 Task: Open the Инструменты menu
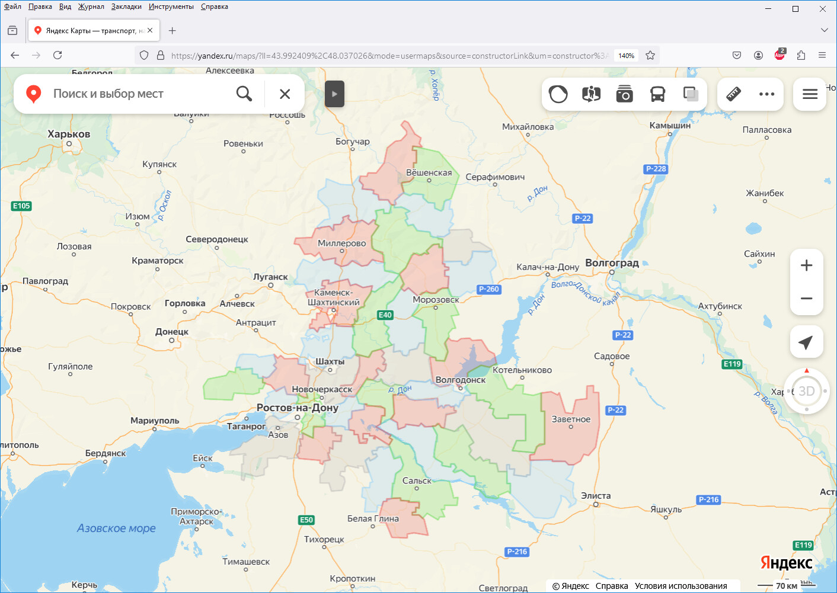[171, 7]
